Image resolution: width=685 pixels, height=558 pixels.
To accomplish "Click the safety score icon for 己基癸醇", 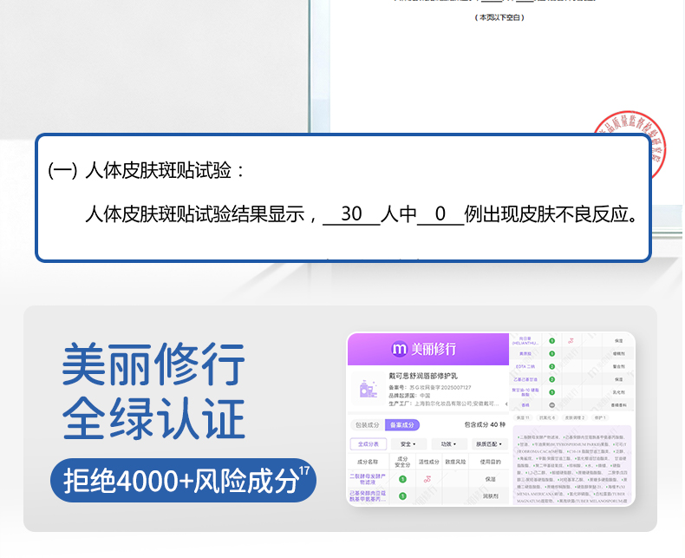I will pyautogui.click(x=402, y=496).
